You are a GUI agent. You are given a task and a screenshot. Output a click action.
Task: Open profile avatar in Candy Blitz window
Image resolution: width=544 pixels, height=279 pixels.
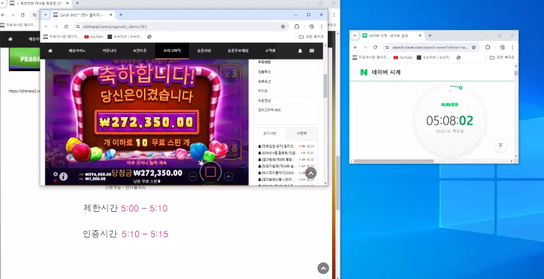click(x=312, y=26)
